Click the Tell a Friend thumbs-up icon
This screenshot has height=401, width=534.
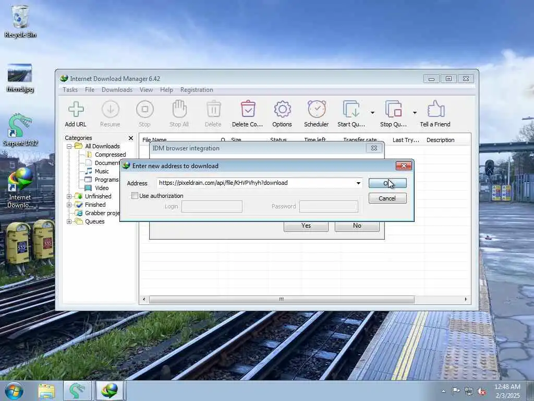(435, 110)
